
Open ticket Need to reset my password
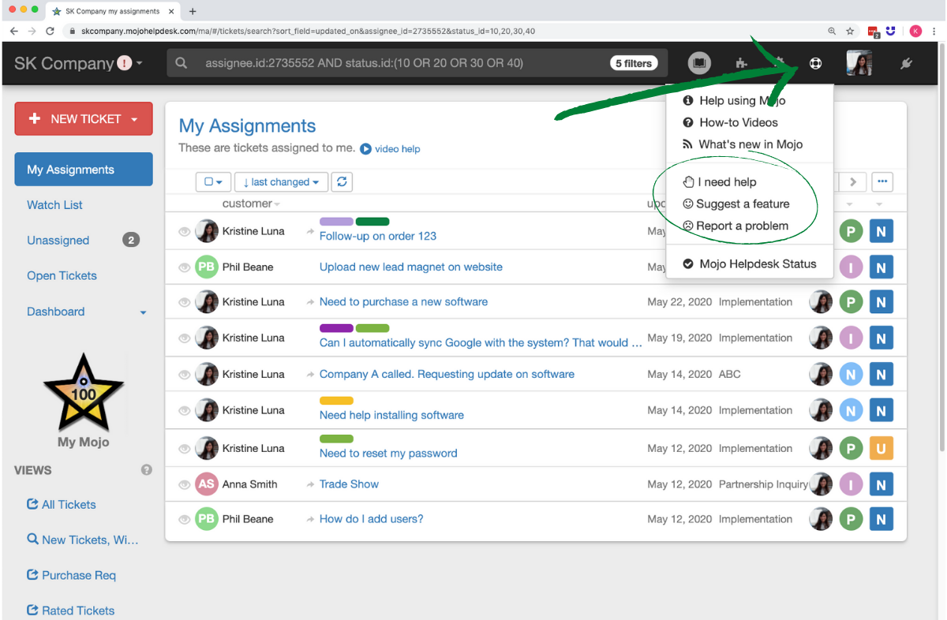(388, 453)
